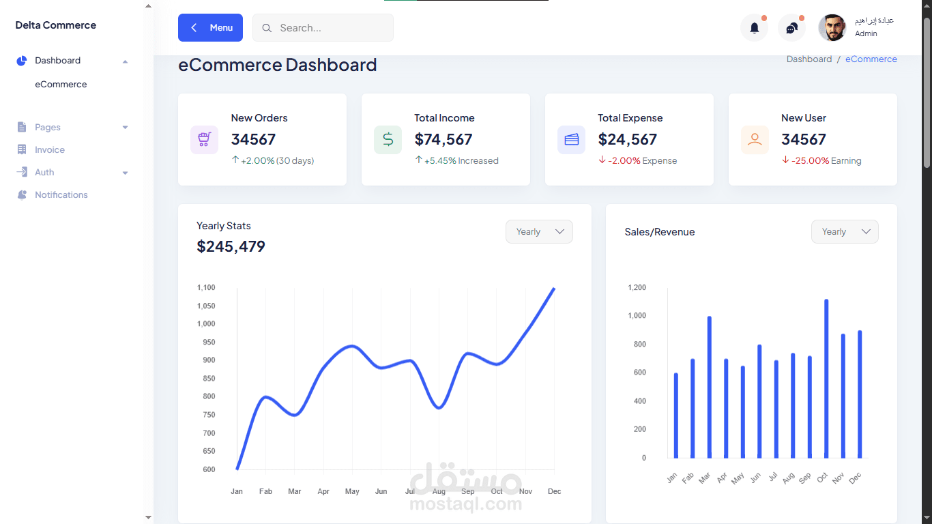Viewport: 932px width, 524px height.
Task: Click the blue Menu button
Action: click(x=210, y=28)
